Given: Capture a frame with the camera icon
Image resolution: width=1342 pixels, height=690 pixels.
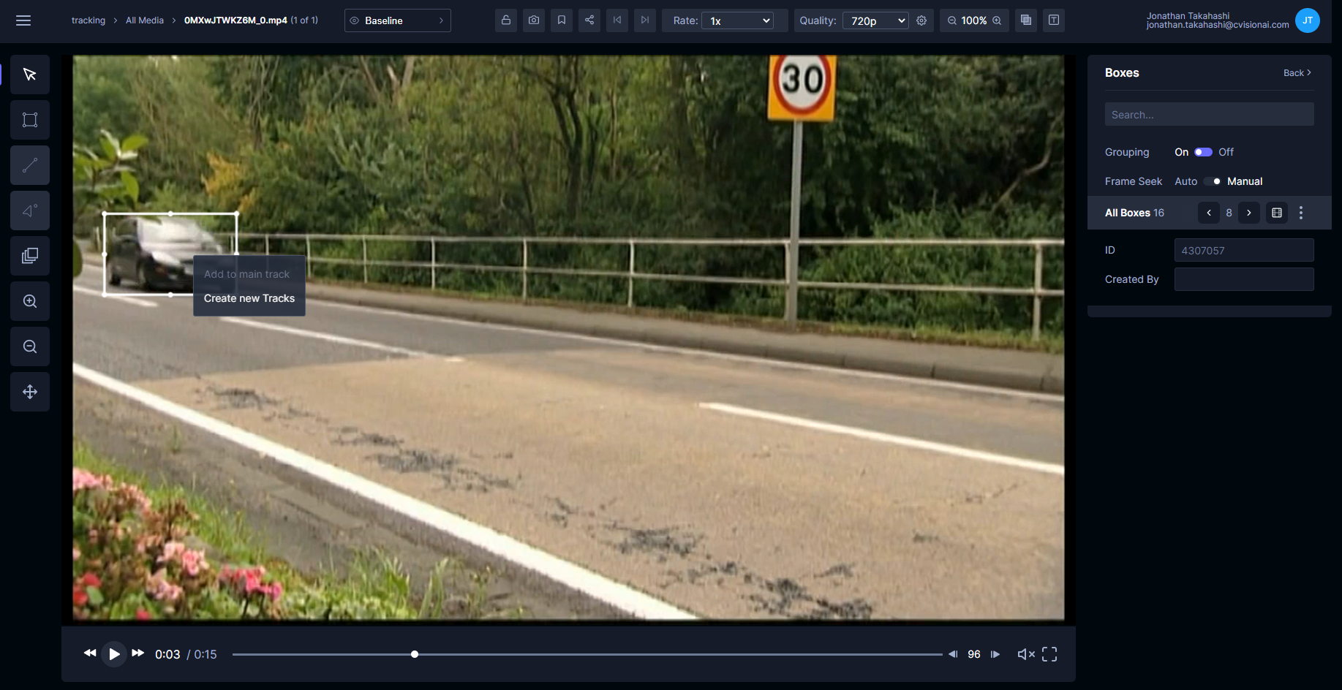Looking at the screenshot, I should click(534, 20).
